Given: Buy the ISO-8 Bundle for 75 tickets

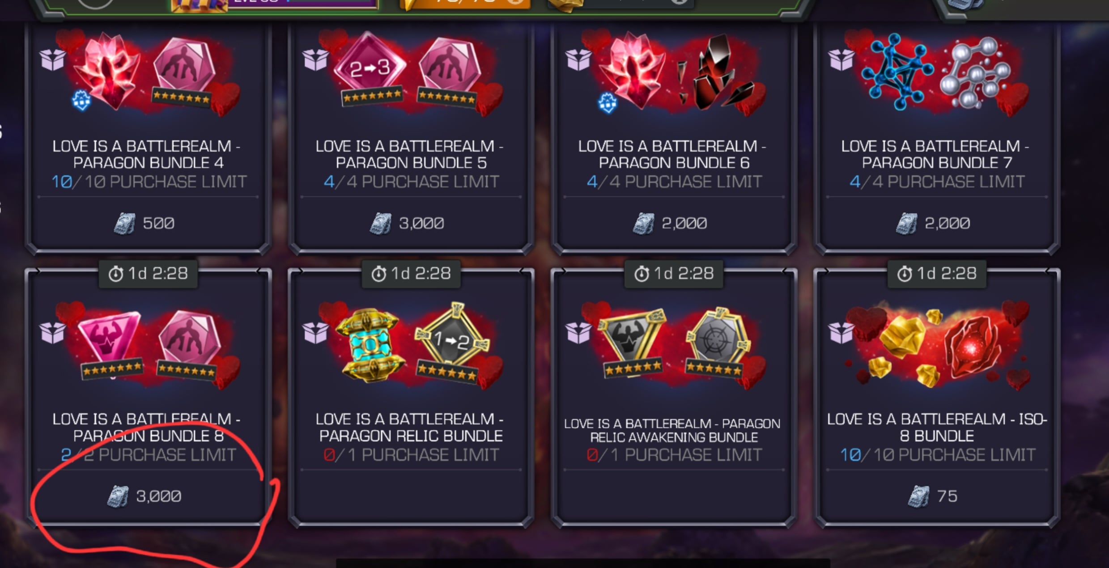Looking at the screenshot, I should tap(933, 496).
